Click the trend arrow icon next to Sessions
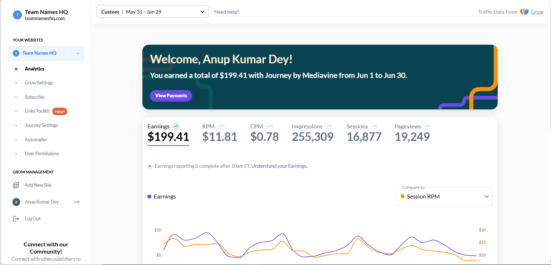551x265 pixels. [374, 126]
